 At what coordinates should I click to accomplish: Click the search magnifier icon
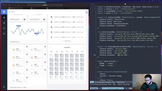point(9,12)
